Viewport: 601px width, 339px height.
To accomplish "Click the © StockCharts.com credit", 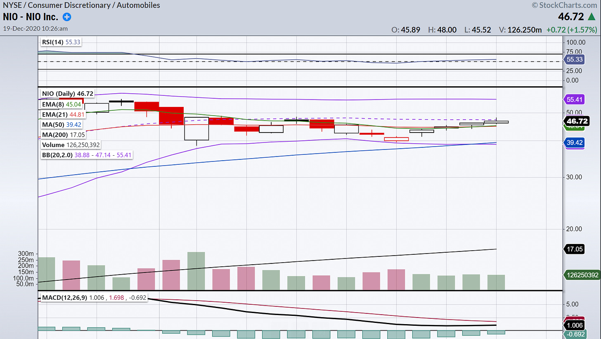I will tap(565, 5).
